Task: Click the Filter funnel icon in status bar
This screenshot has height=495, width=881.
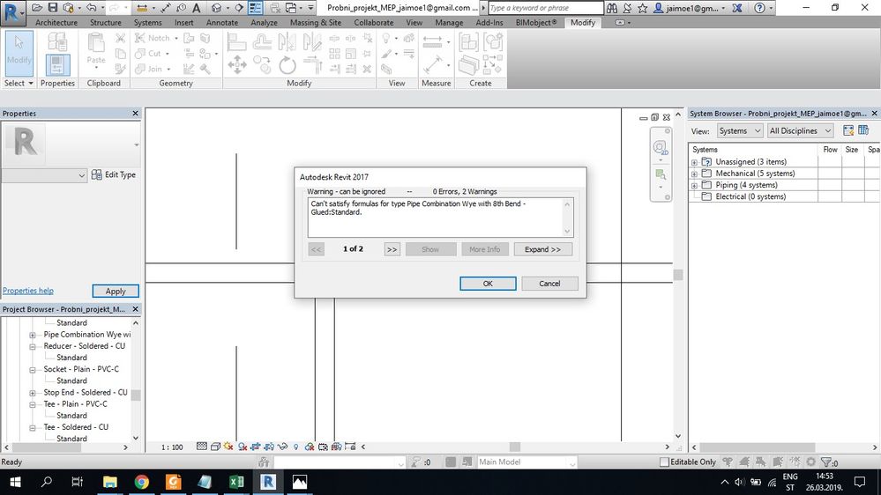Action: 826,462
